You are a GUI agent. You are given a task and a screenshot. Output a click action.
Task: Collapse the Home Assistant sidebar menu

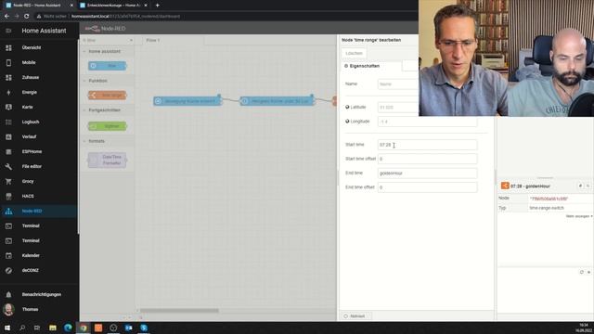point(8,31)
